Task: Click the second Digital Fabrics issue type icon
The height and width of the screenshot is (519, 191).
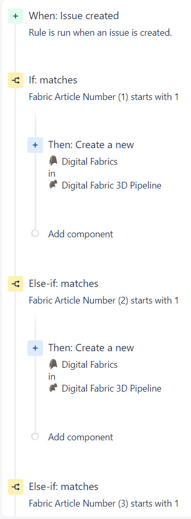Action: coord(53,365)
